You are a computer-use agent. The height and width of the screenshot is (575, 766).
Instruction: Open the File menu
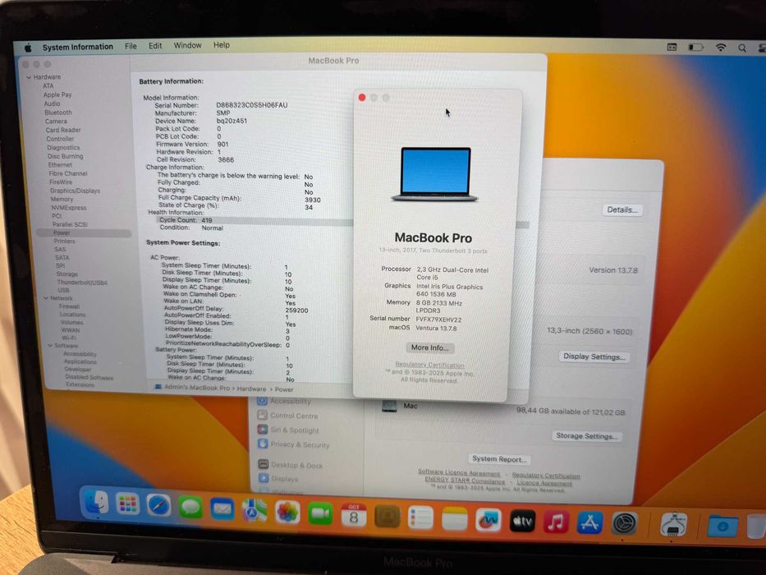[131, 47]
